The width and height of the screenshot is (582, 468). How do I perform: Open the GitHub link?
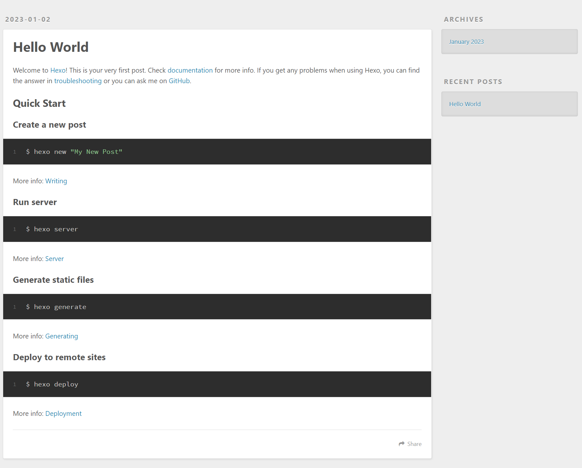[179, 81]
